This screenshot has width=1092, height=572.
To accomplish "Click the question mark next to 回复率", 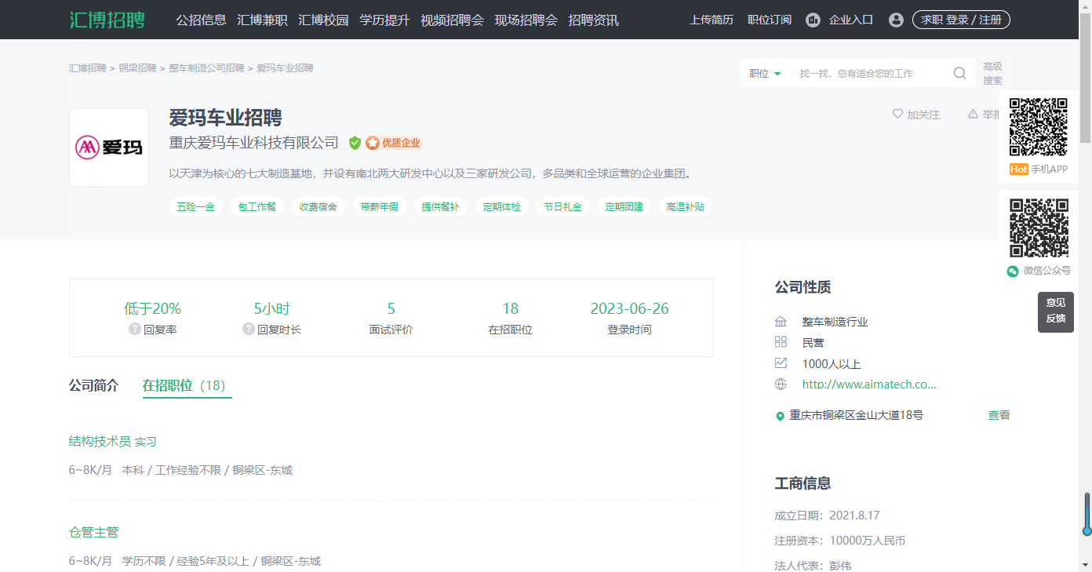I will point(134,329).
